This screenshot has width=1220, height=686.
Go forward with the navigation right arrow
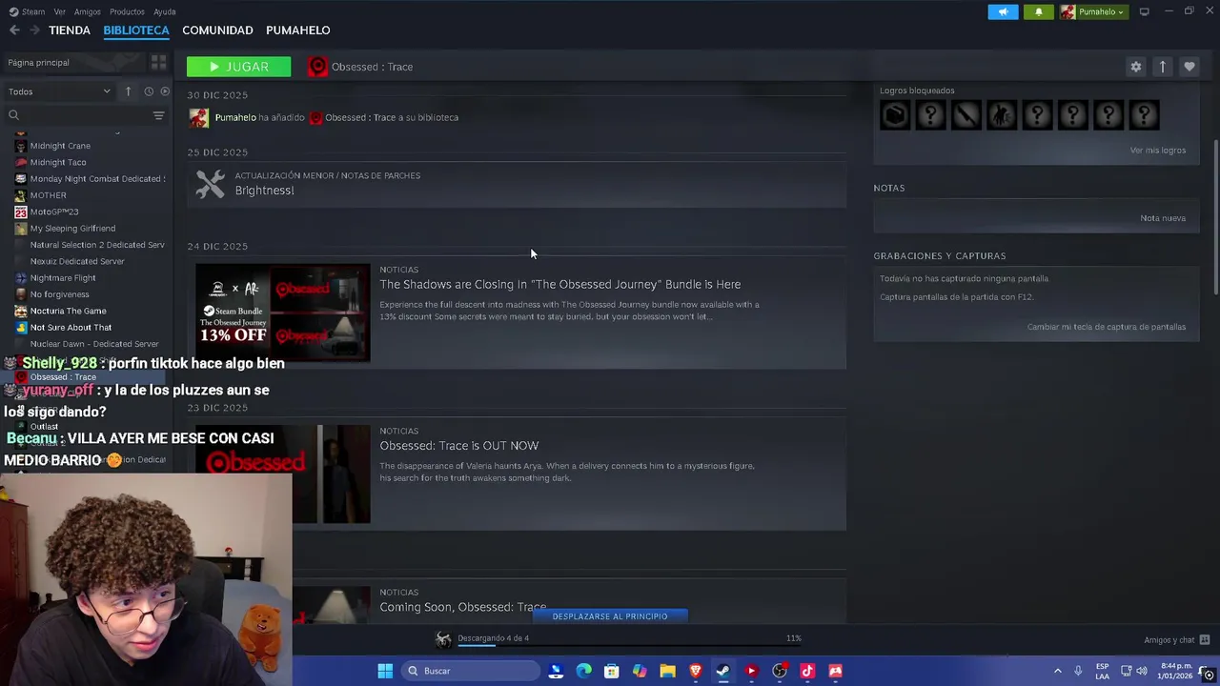34,30
